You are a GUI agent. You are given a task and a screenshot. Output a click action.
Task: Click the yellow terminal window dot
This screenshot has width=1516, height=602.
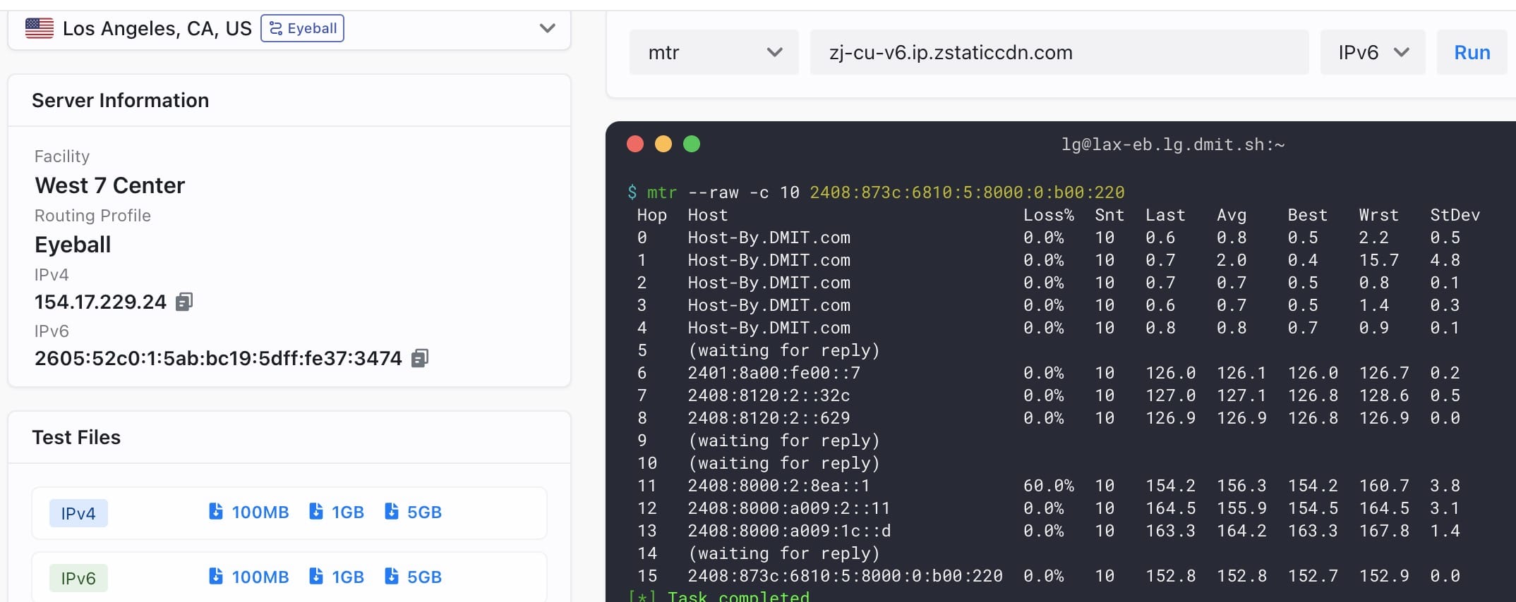pos(663,144)
